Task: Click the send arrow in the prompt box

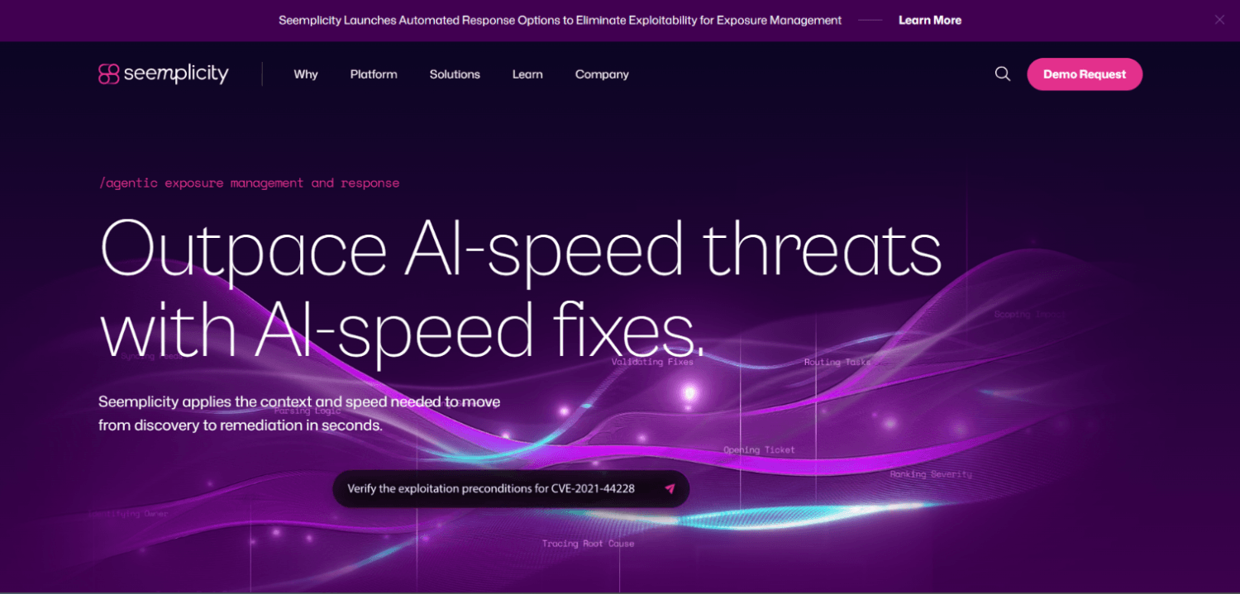Action: click(x=670, y=488)
